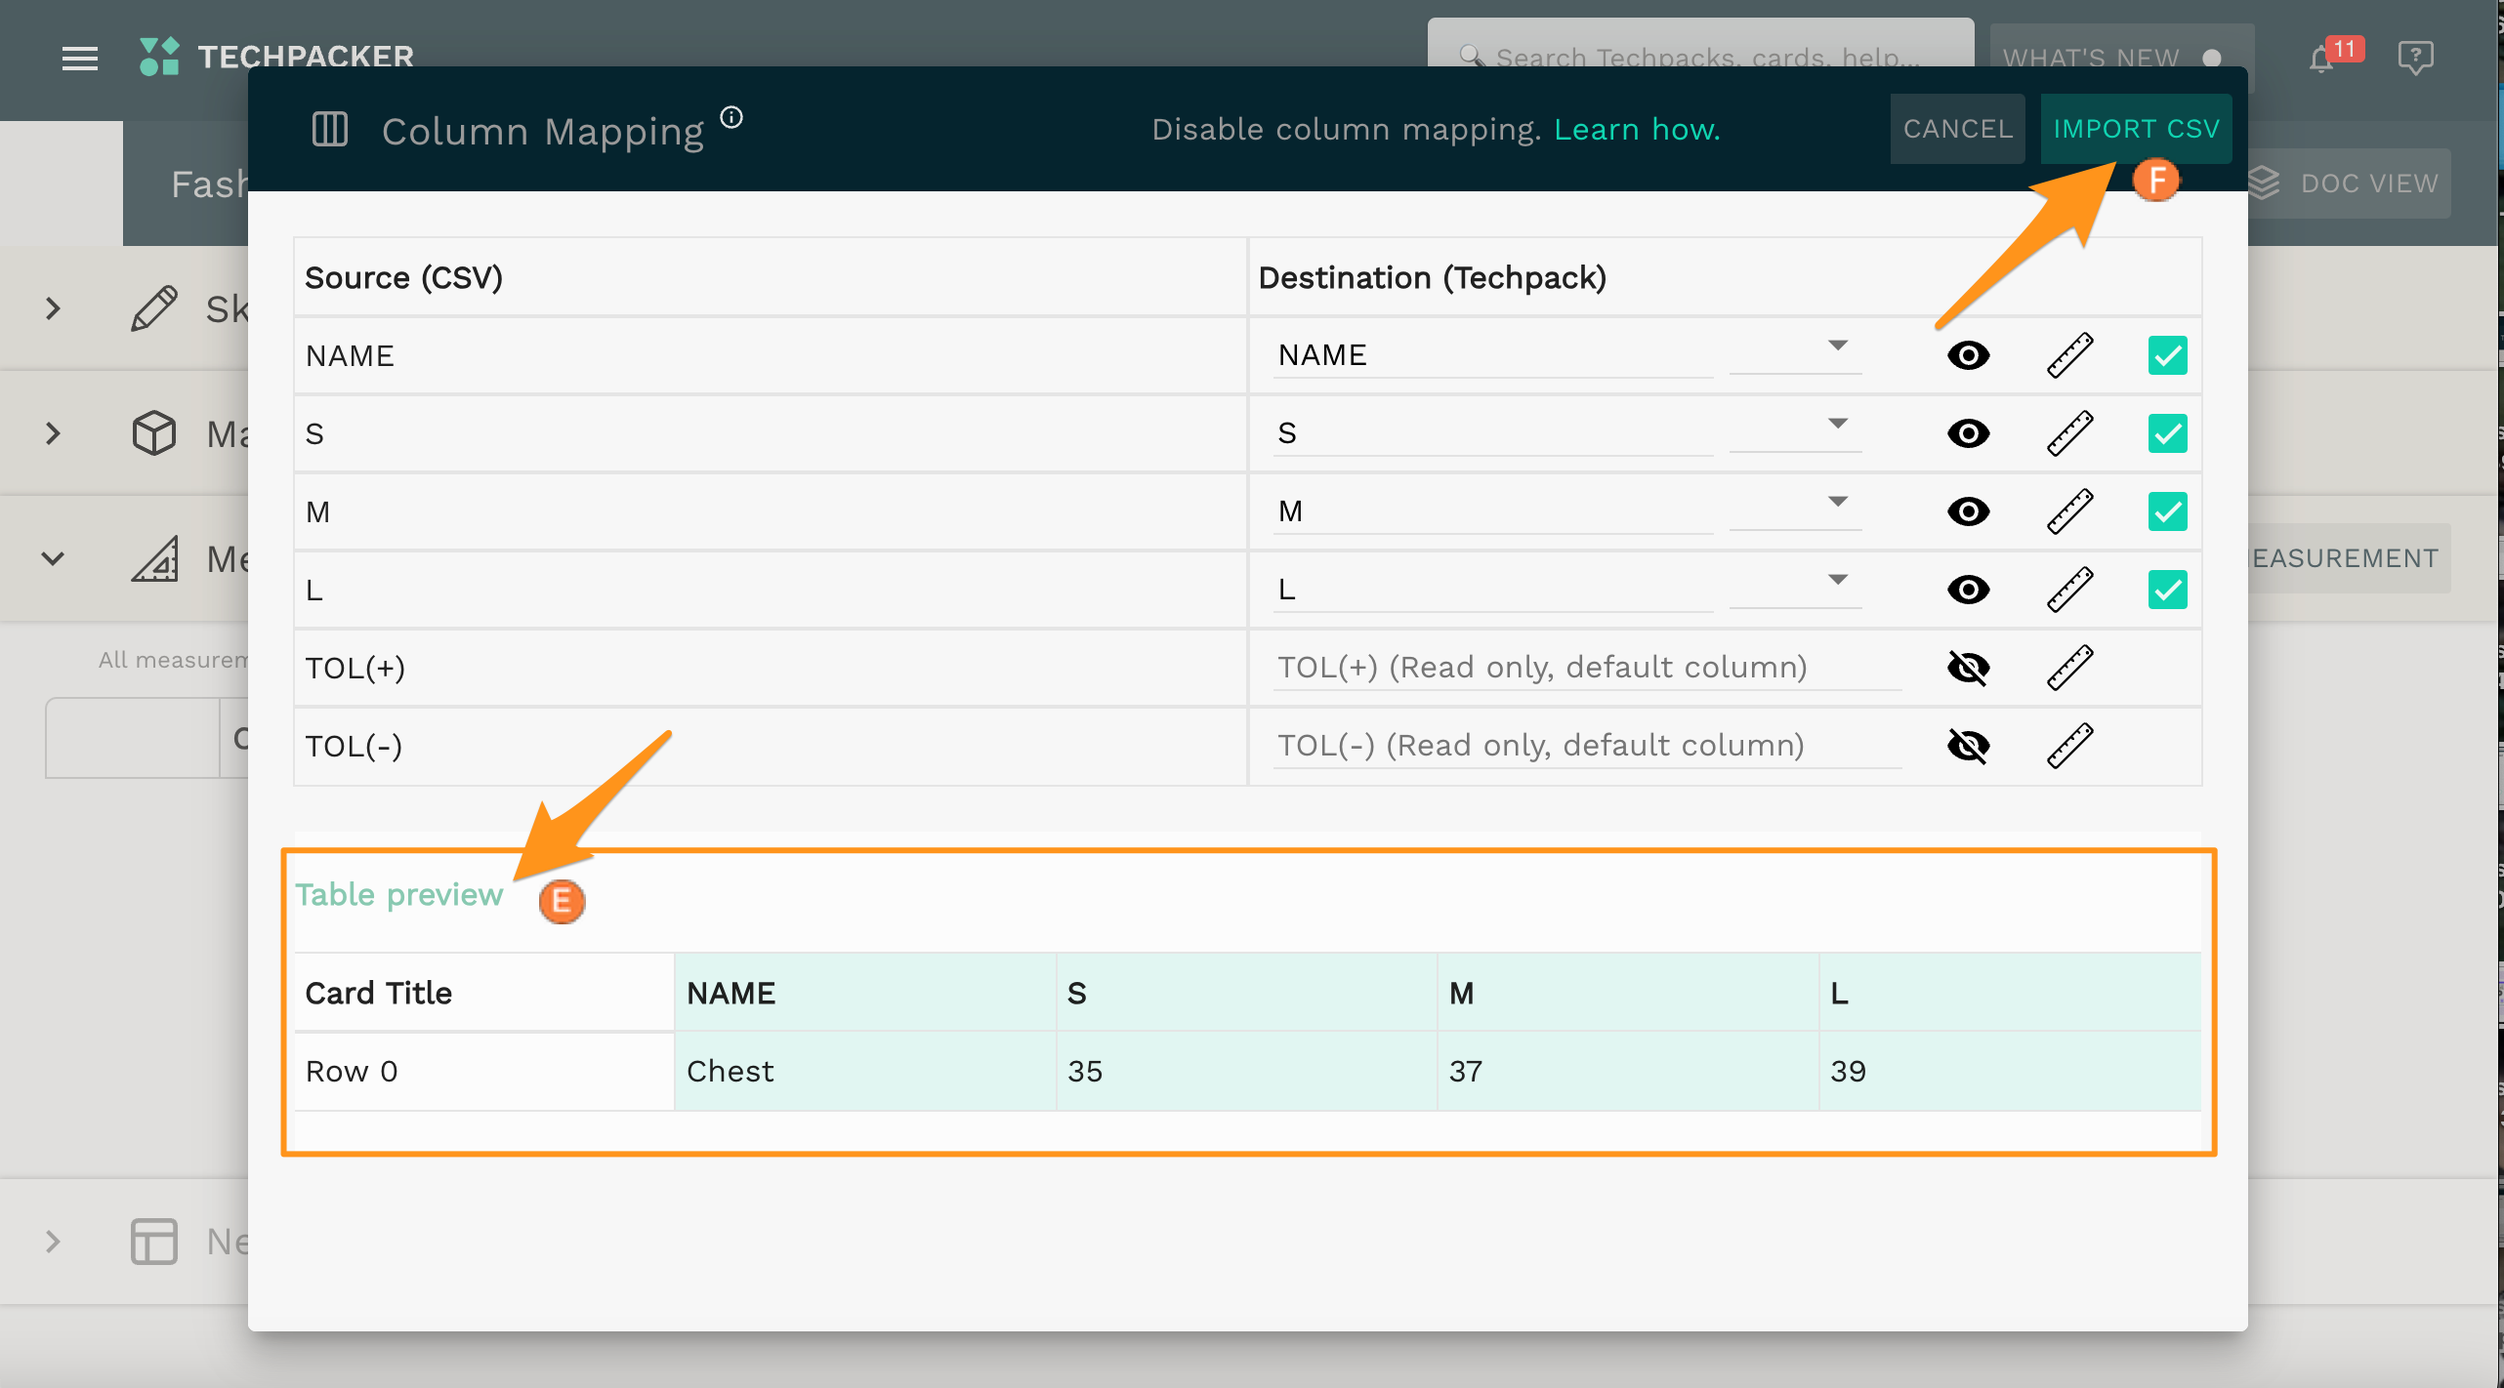Viewport: 2504px width, 1388px height.
Task: Click the Doc View layers icon
Action: [x=2264, y=183]
